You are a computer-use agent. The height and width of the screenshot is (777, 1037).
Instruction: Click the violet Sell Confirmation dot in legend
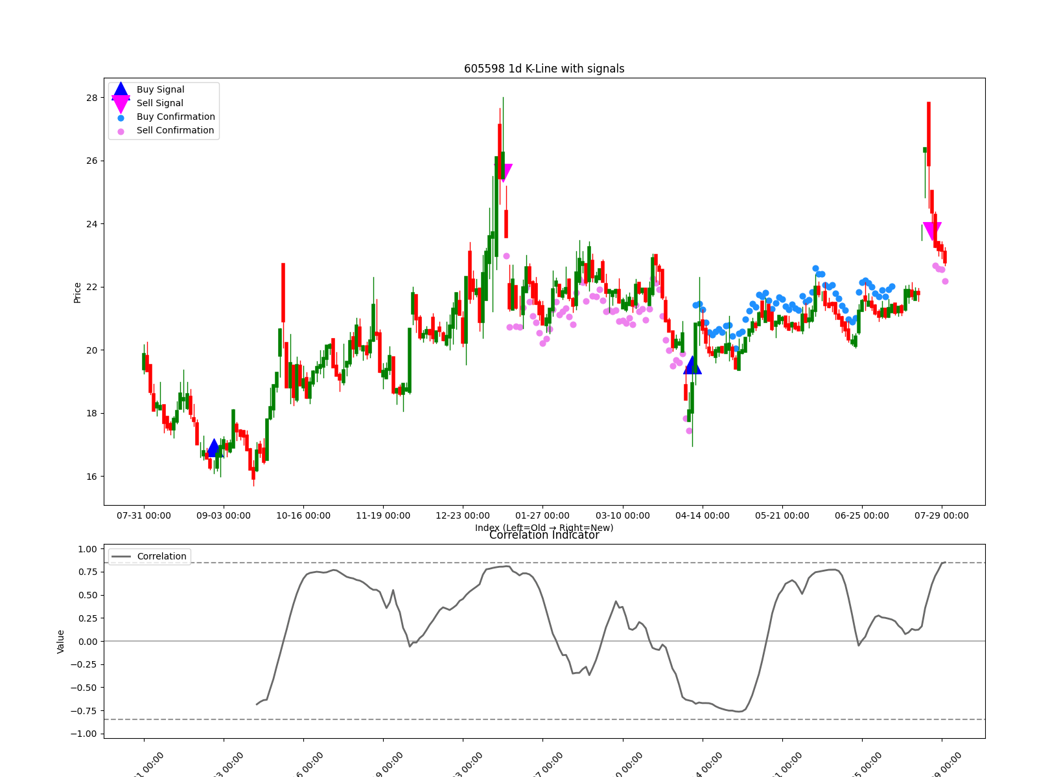coord(121,131)
